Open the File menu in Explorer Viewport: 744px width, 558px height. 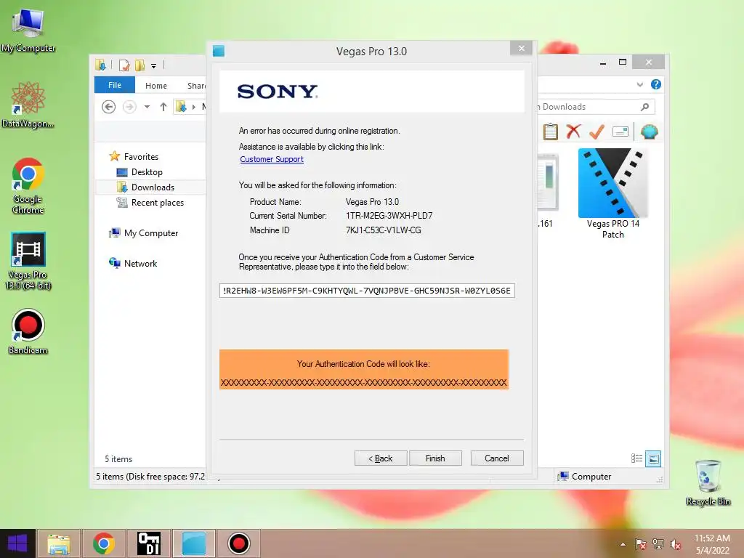pos(114,86)
